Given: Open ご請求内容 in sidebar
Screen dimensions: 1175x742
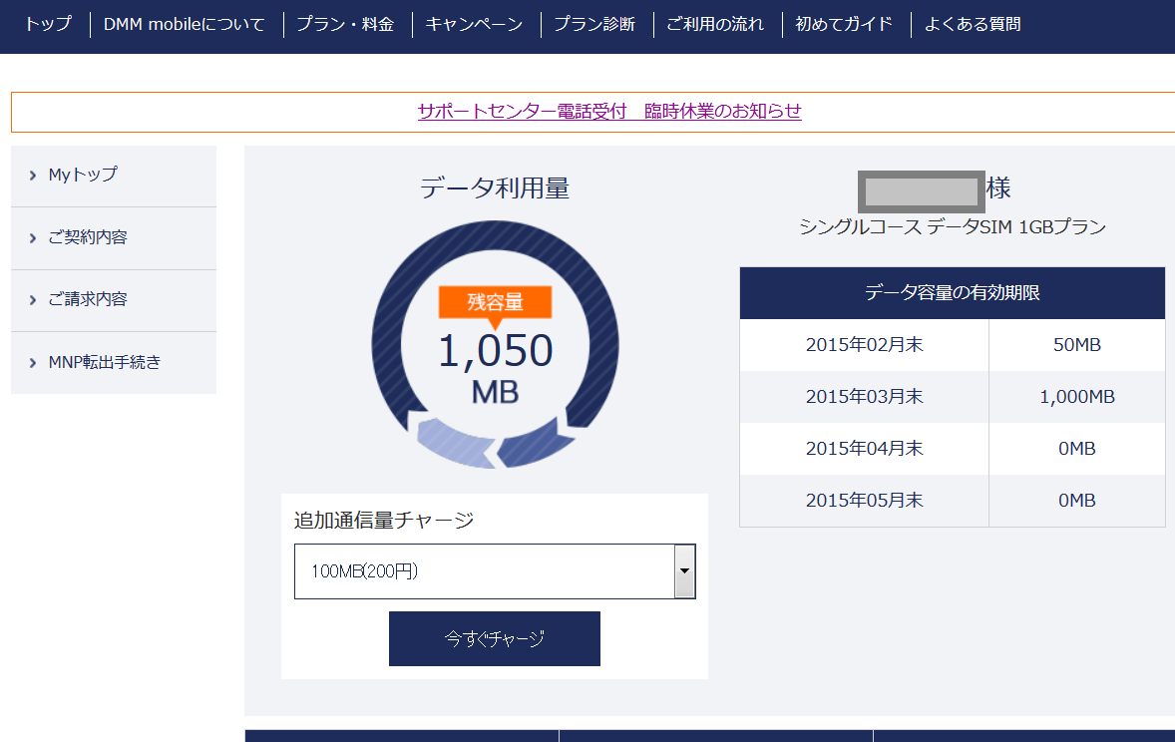Looking at the screenshot, I should pyautogui.click(x=114, y=300).
